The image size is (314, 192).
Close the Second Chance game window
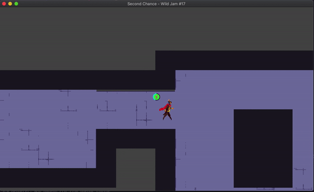[4, 4]
